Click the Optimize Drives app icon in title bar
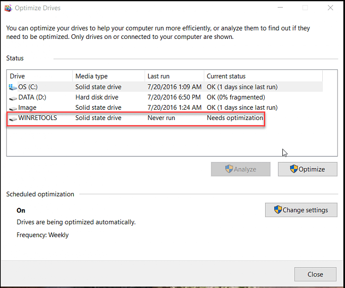Screen dimensions: 345x288 coord(8,8)
